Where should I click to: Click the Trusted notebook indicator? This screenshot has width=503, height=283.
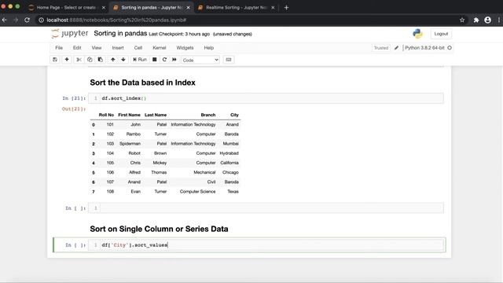coord(380,48)
